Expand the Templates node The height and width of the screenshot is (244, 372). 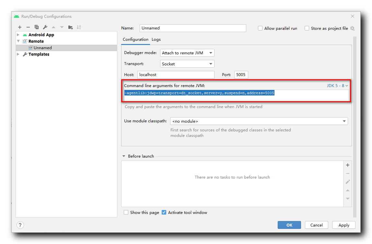click(x=18, y=54)
